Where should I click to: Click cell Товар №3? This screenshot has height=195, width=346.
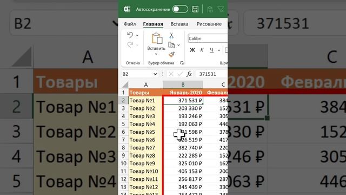(145, 116)
